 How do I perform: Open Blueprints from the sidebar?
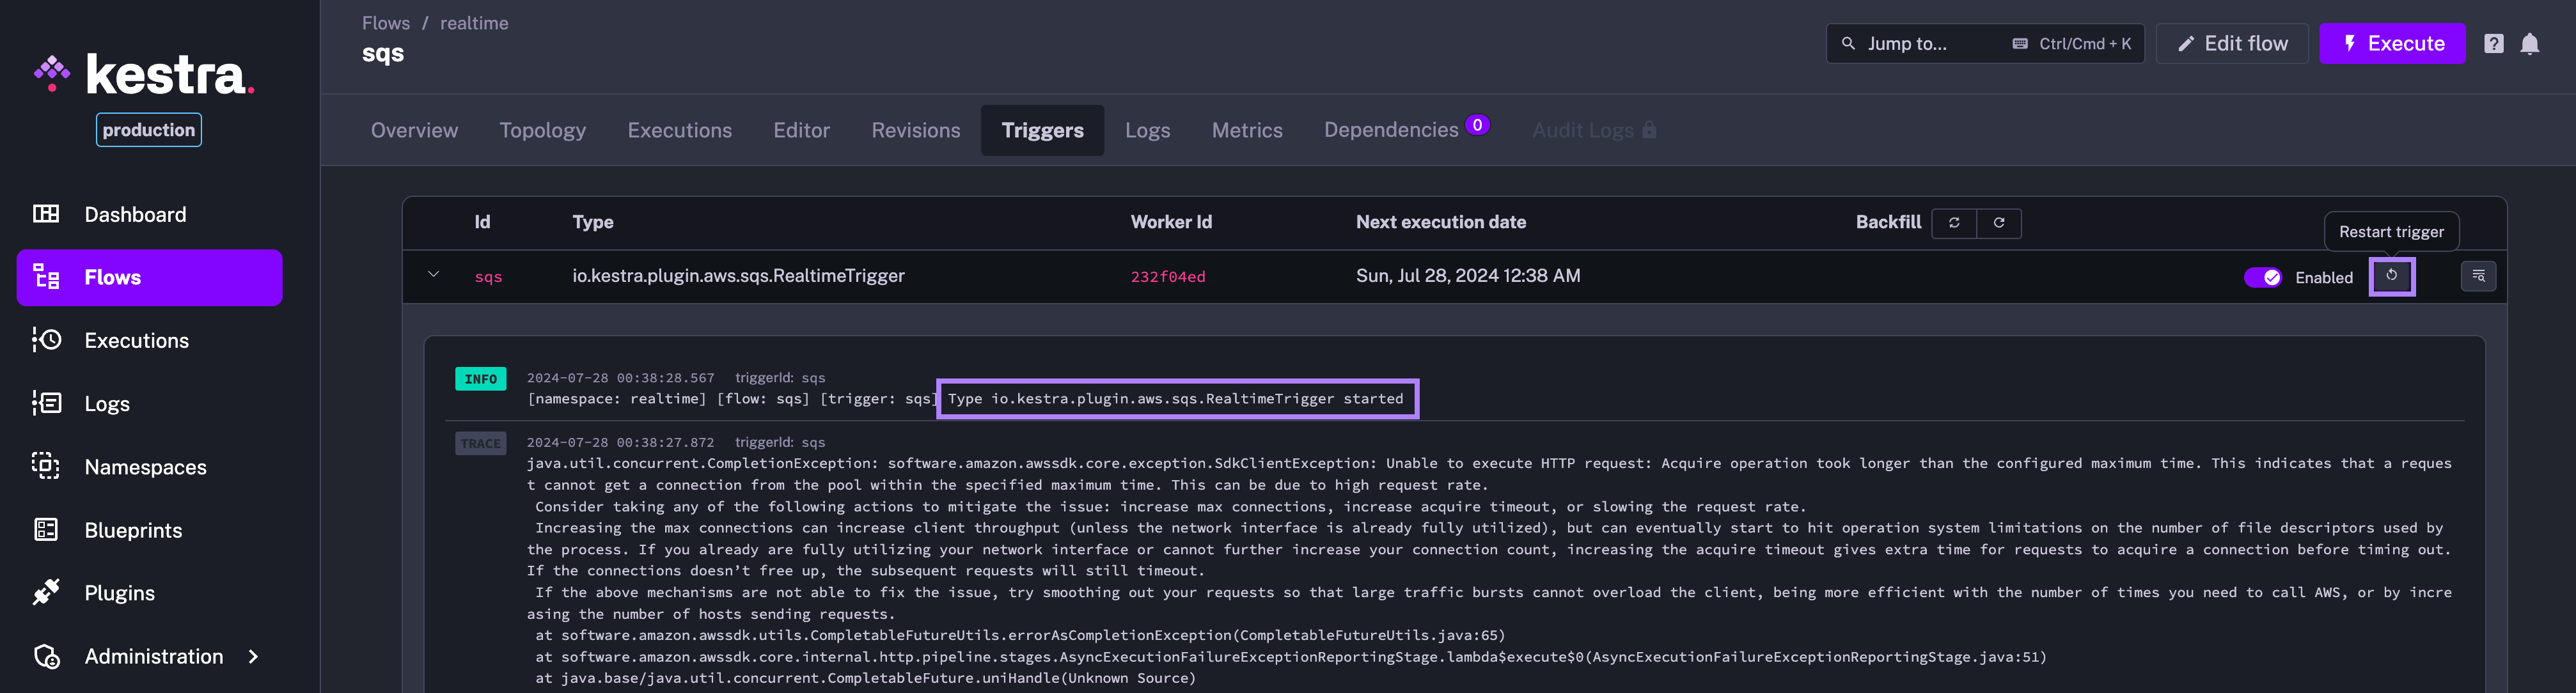click(132, 530)
